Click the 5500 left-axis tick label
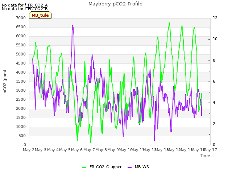 21,45
